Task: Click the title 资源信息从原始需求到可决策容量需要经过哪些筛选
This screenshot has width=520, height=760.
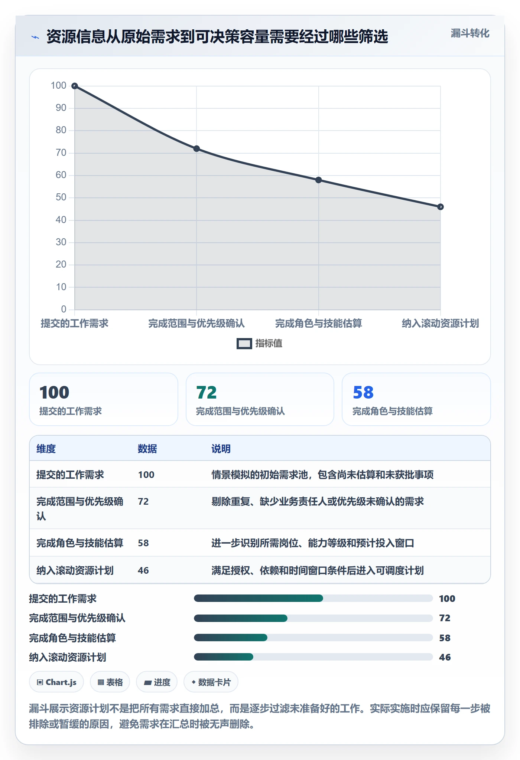Action: click(x=217, y=37)
